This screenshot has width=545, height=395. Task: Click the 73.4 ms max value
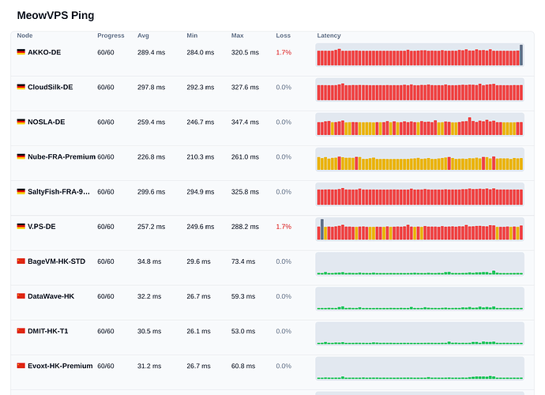(x=243, y=261)
